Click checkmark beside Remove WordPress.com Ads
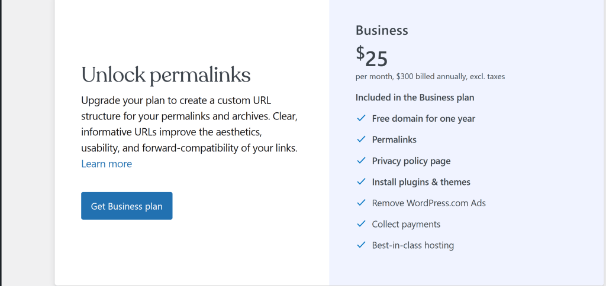Image resolution: width=606 pixels, height=286 pixels. coord(361,203)
